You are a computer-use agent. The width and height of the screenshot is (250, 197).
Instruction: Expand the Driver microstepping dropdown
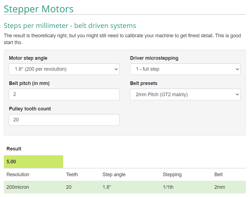185,69
